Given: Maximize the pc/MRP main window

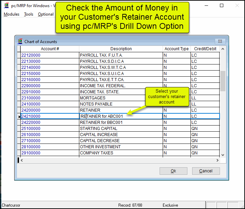Looking at the screenshot, I should (222, 6).
